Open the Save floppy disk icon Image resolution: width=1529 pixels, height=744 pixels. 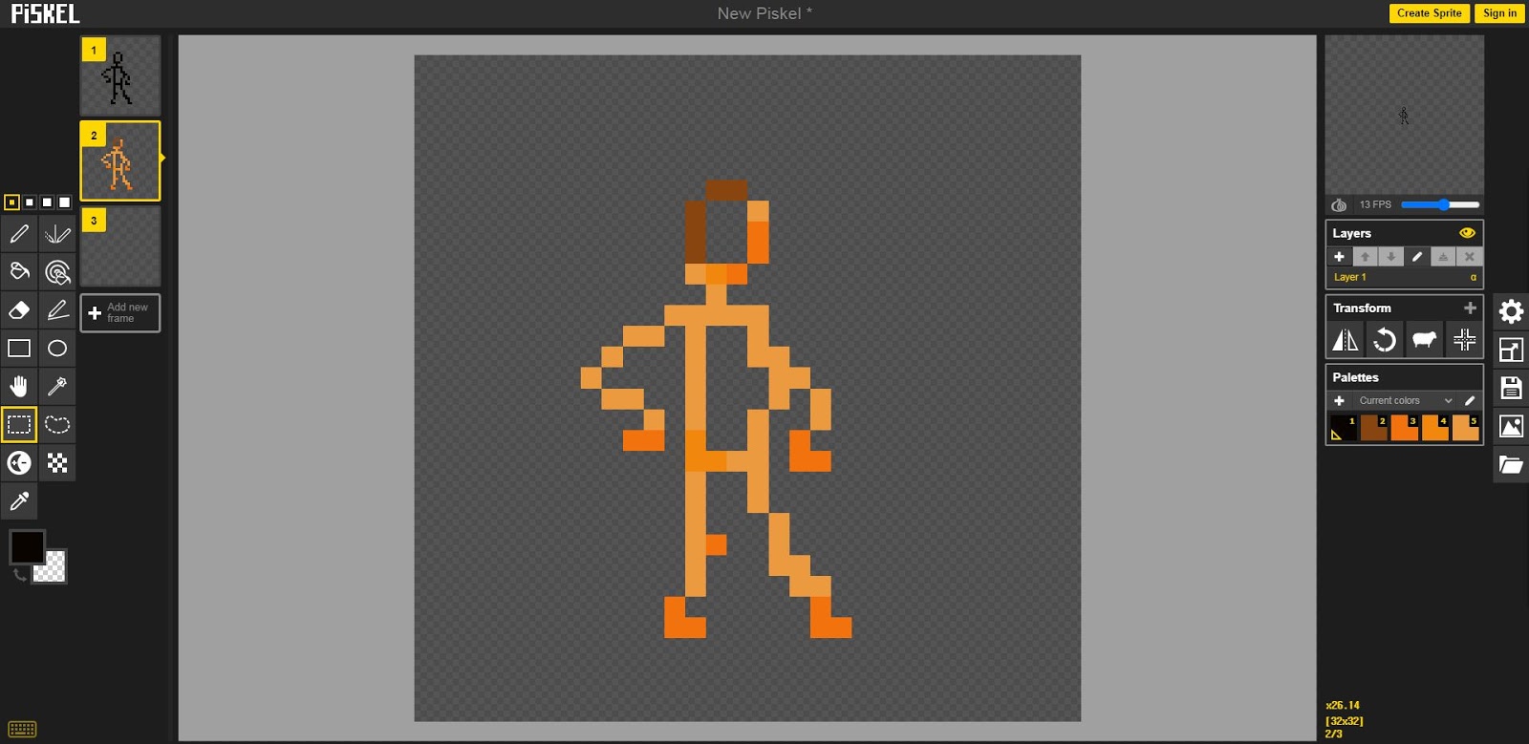pos(1511,388)
